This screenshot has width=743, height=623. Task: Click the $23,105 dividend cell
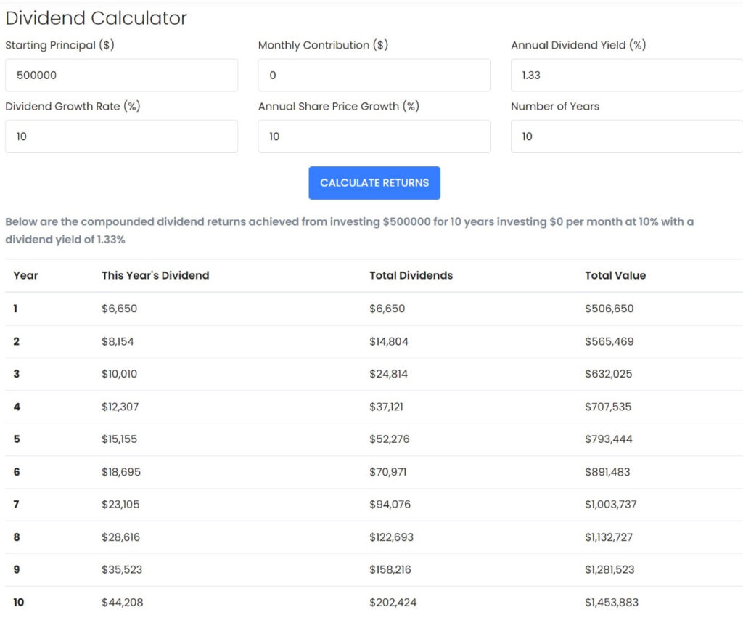121,504
